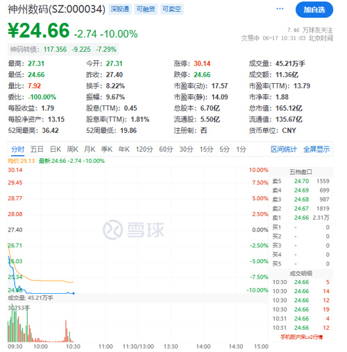Click 全屏显示 to show fullscreen chart
Screen dimensions: 347x352
pos(316,149)
